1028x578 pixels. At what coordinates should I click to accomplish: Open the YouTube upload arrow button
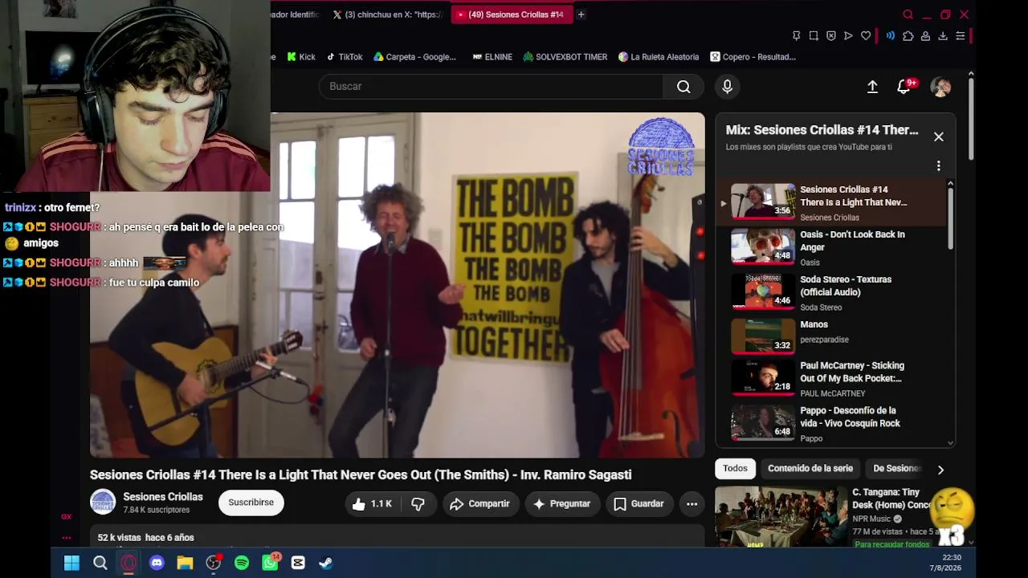(872, 87)
